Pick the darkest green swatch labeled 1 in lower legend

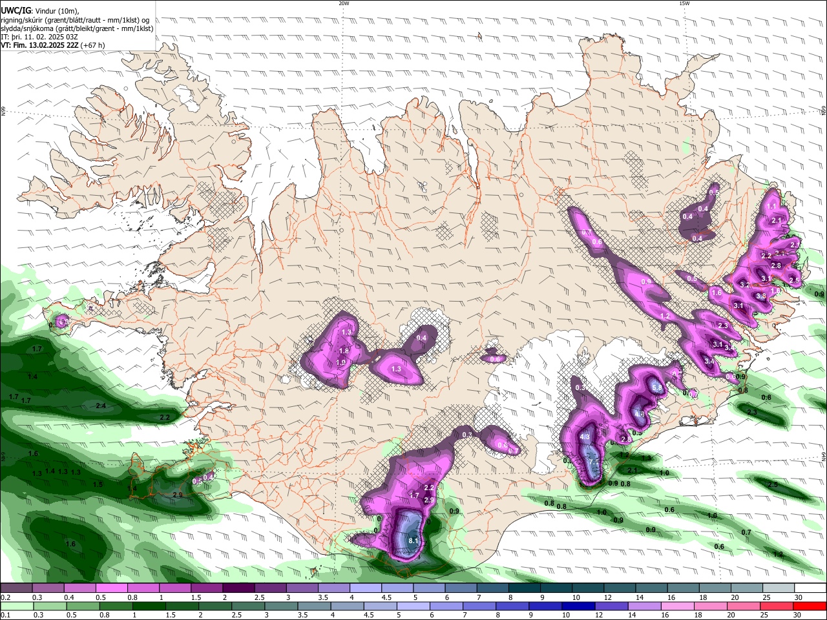point(149,606)
